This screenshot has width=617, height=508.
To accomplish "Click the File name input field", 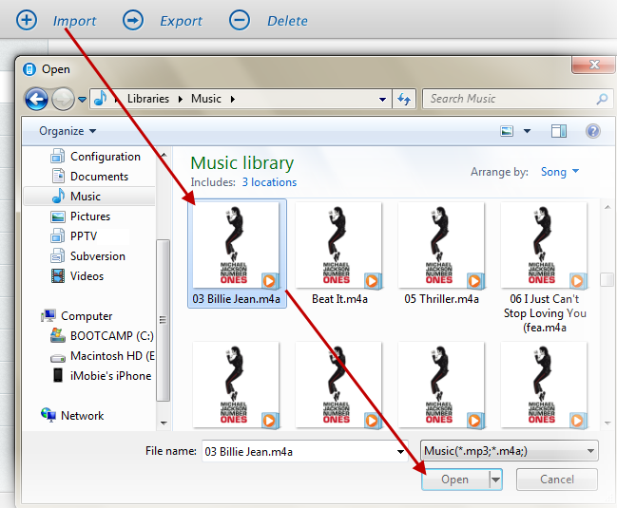I will [299, 451].
